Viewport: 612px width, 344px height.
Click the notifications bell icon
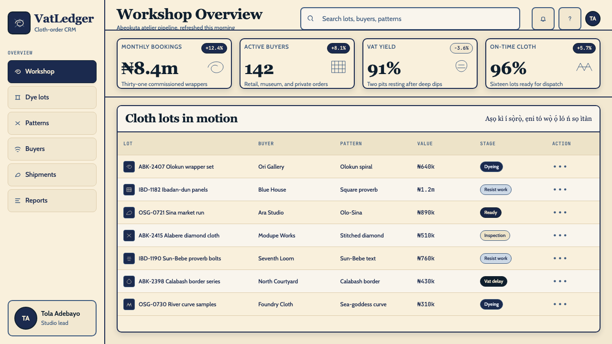coord(543,19)
